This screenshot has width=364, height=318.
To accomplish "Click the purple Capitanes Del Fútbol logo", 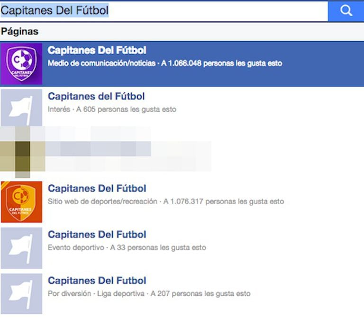I will point(21,64).
